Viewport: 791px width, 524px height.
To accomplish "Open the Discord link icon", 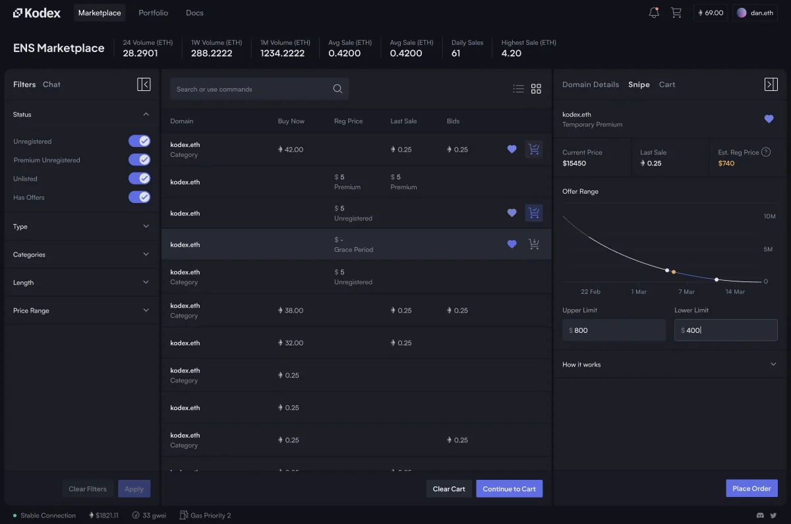I will pyautogui.click(x=761, y=515).
